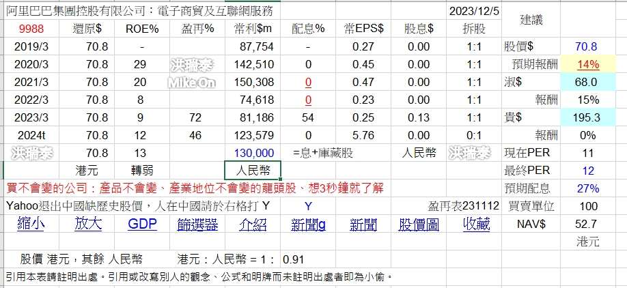Select the 還原$ column header
627x288 pixels.
coord(87,29)
